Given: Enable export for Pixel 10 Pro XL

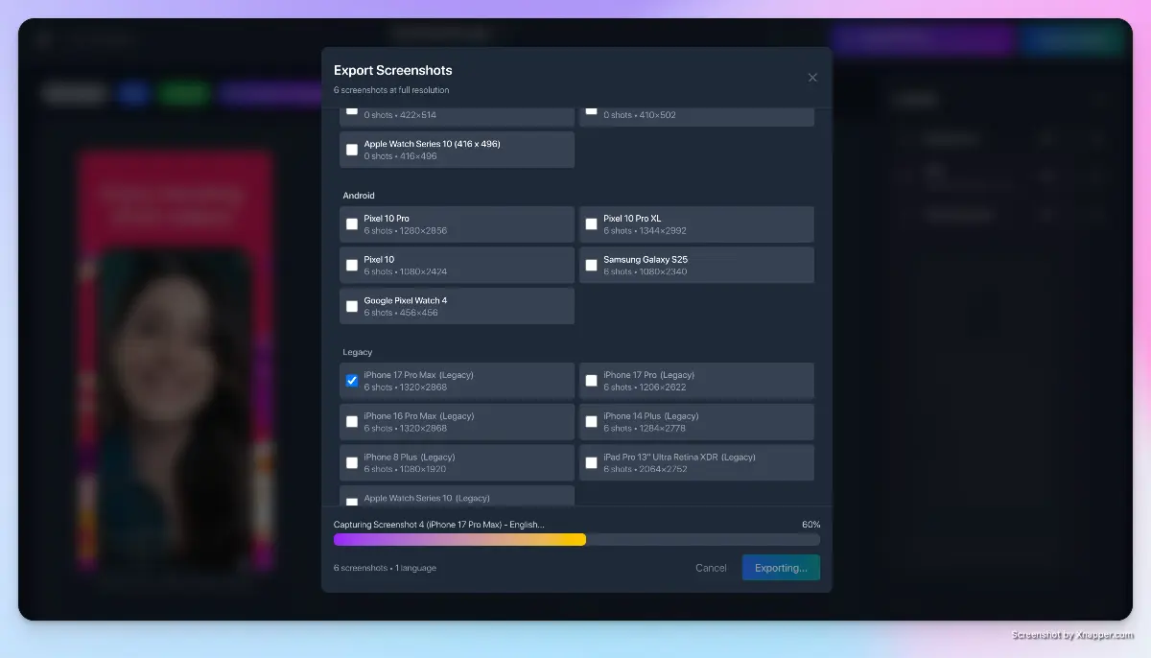Looking at the screenshot, I should click(x=591, y=223).
